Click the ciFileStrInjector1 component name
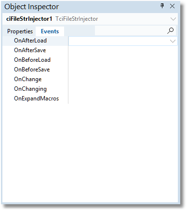The image size is (187, 211). coord(29,19)
